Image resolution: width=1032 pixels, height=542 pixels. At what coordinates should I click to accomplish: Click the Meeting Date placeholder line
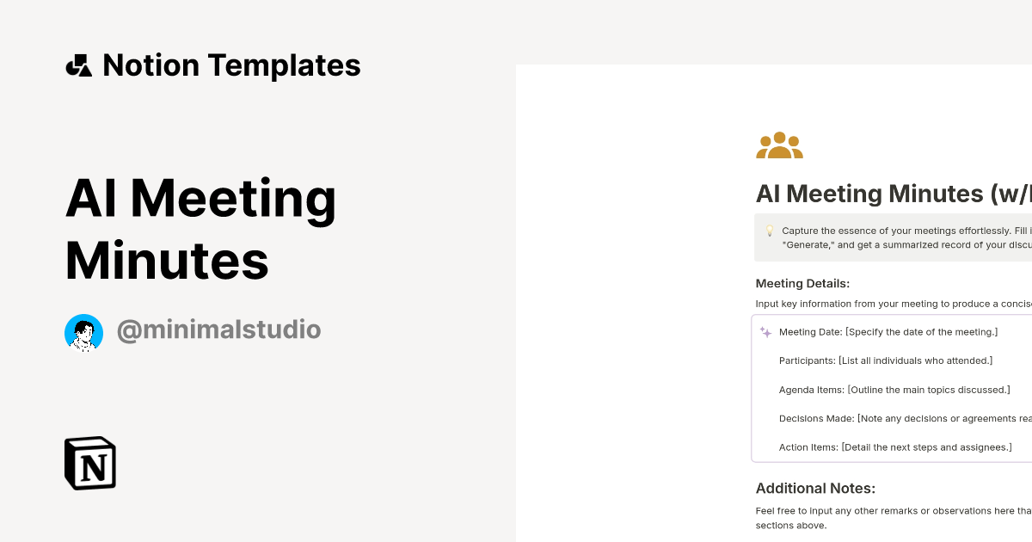click(x=888, y=331)
